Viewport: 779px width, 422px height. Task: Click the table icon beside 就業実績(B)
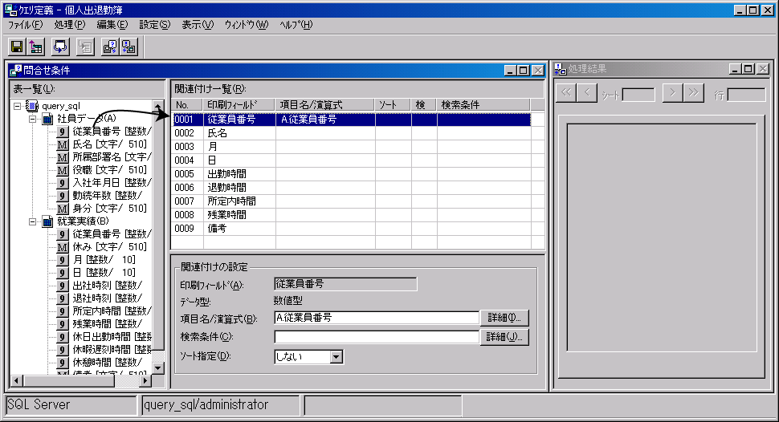coord(47,221)
